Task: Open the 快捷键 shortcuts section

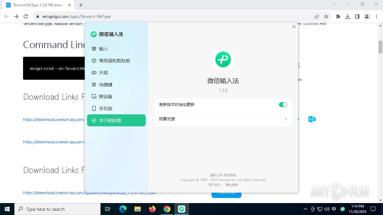Action: [116, 85]
